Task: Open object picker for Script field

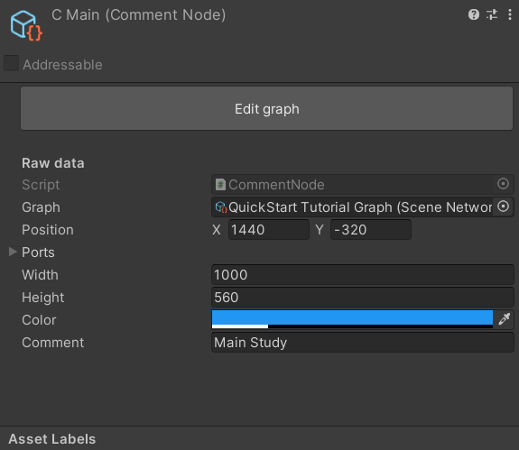Action: [x=503, y=184]
